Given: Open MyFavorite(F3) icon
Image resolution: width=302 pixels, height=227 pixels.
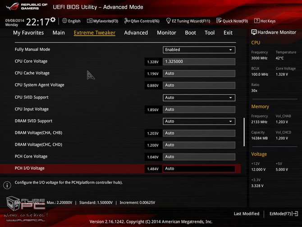Looking at the screenshot, I should [89, 21].
